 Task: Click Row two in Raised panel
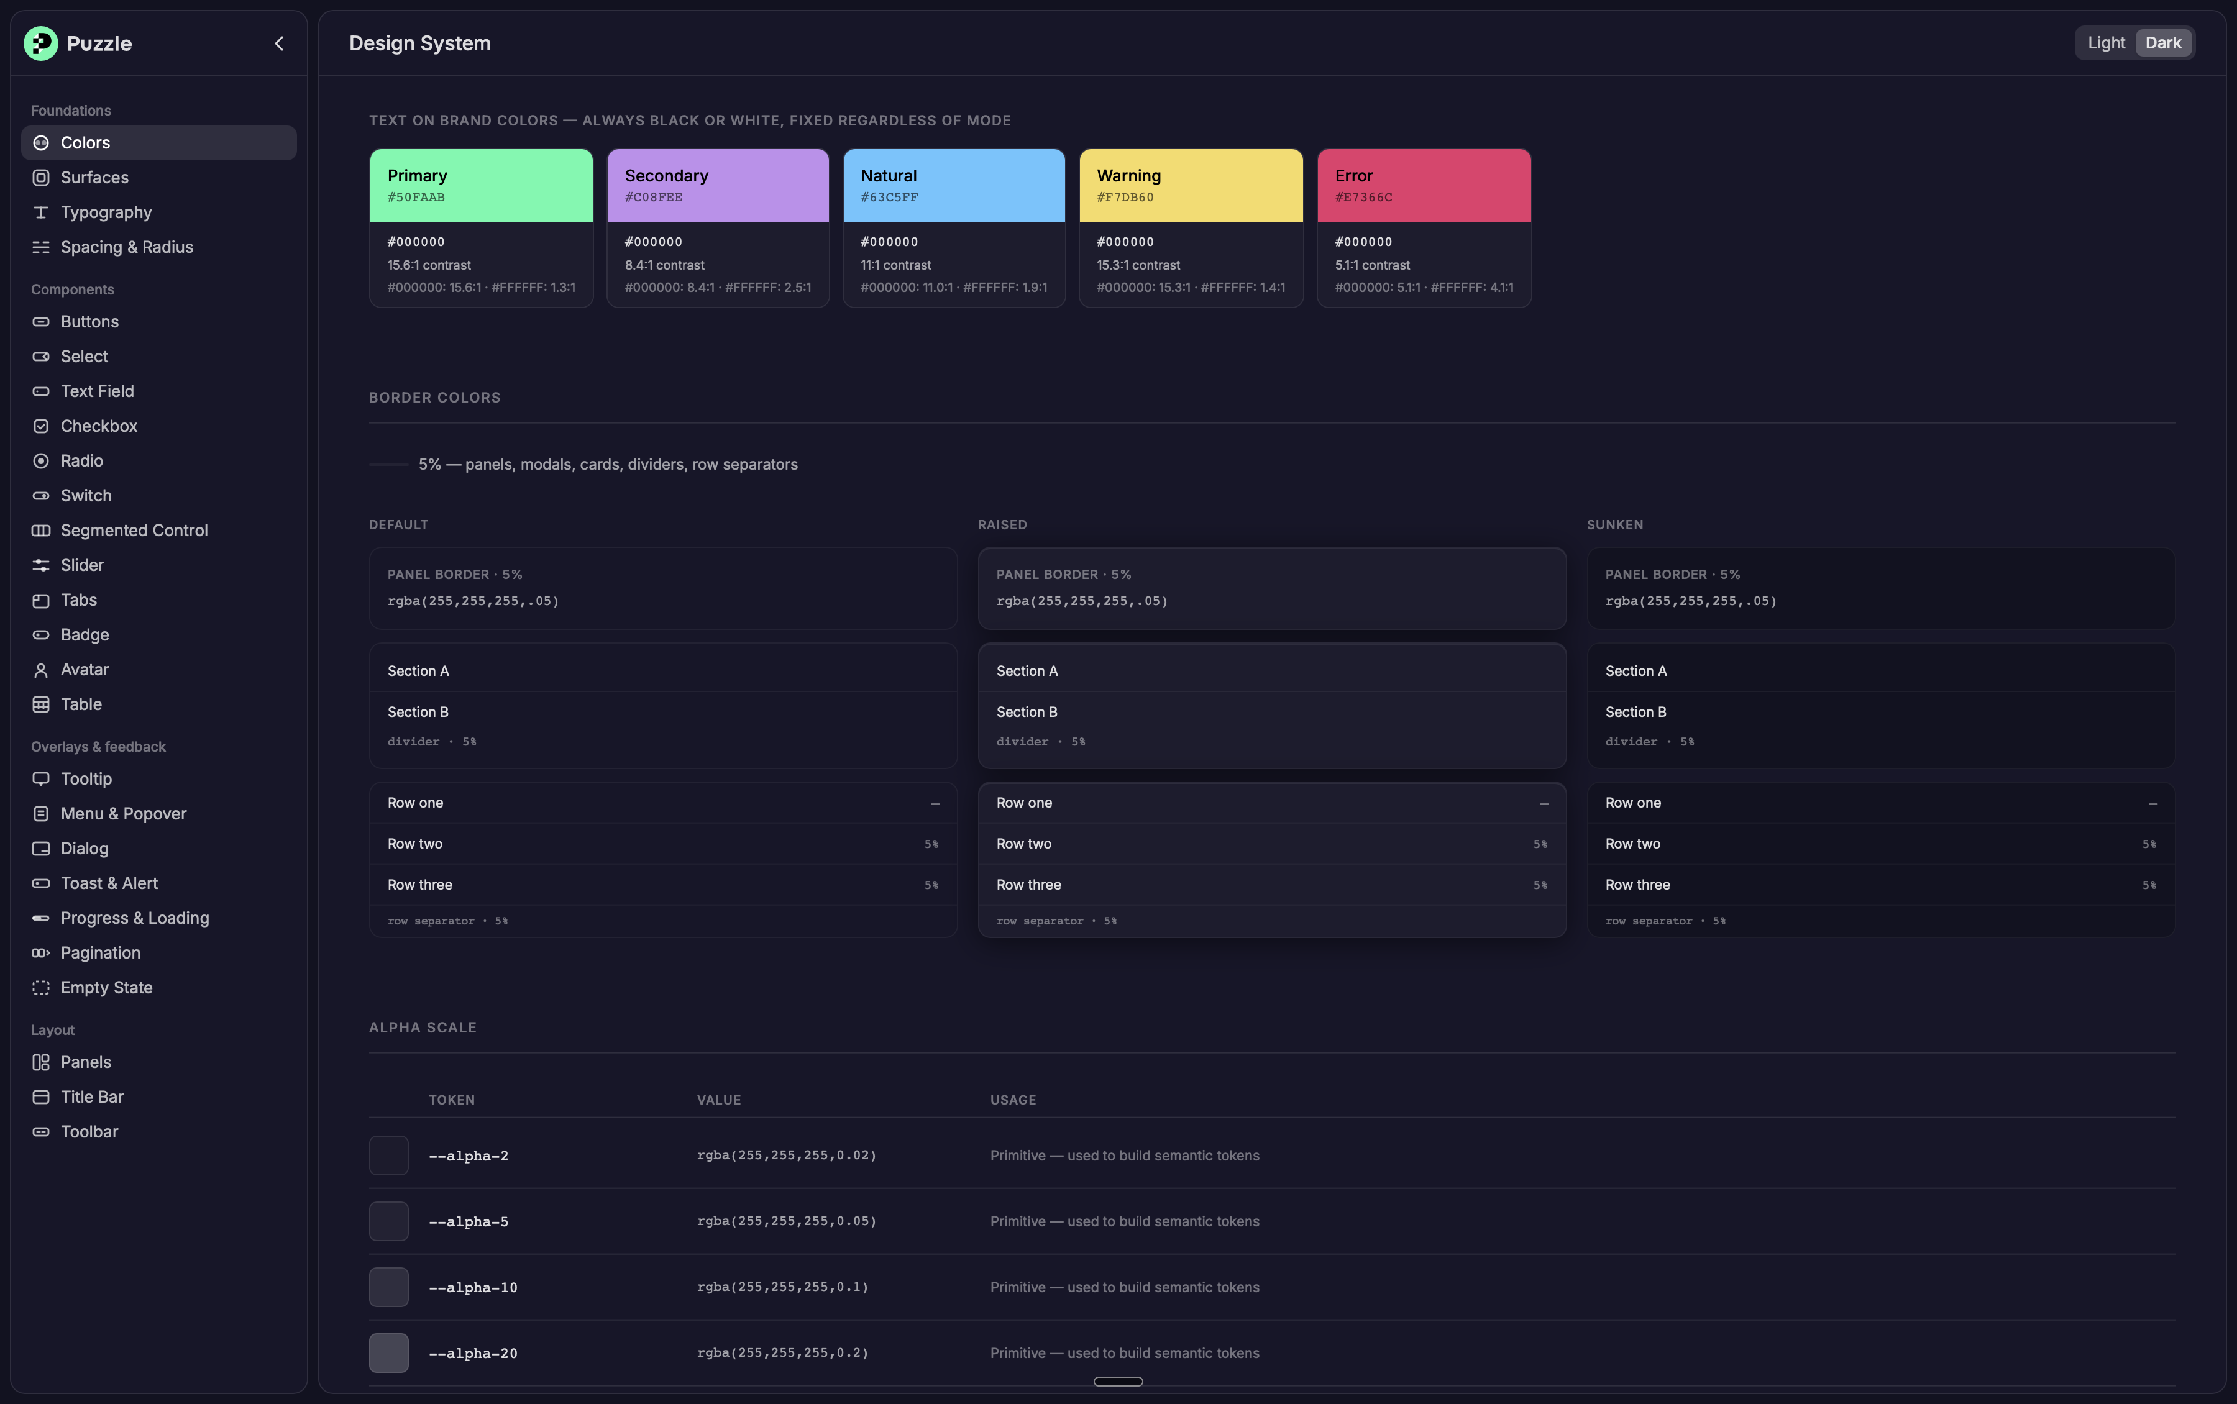(1271, 844)
